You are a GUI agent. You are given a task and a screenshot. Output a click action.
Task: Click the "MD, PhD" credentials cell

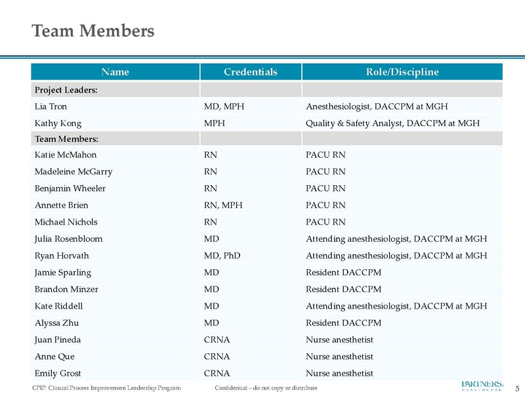pos(223,255)
